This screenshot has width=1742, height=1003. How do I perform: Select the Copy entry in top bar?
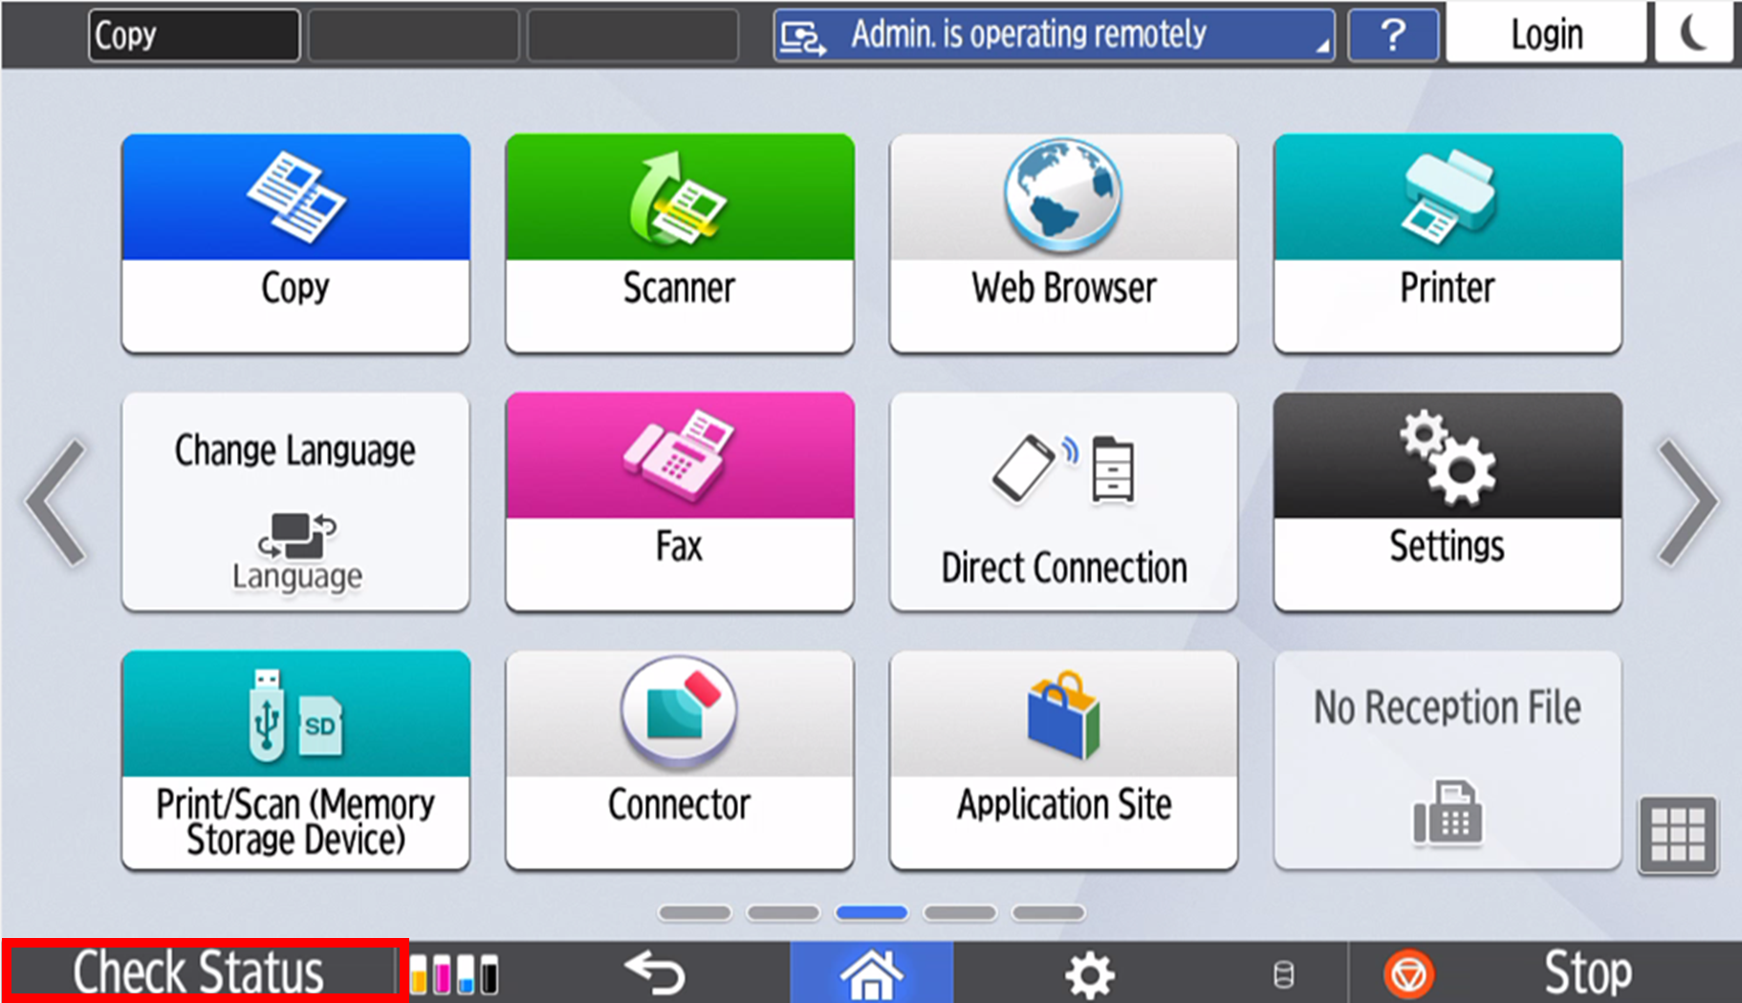coord(194,35)
